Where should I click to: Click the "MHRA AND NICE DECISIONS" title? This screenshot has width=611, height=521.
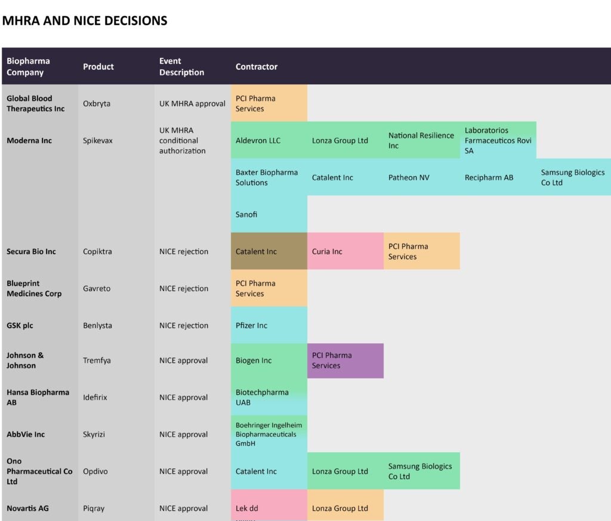click(x=85, y=21)
